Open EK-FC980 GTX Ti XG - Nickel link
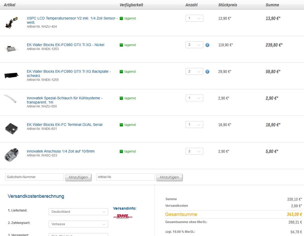The image size is (304, 236). (x=66, y=45)
